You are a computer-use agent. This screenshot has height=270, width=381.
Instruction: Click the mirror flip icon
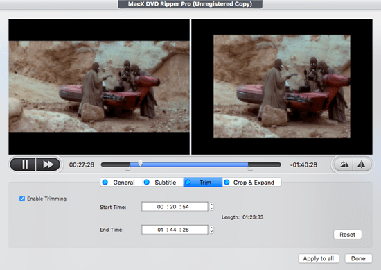point(362,164)
